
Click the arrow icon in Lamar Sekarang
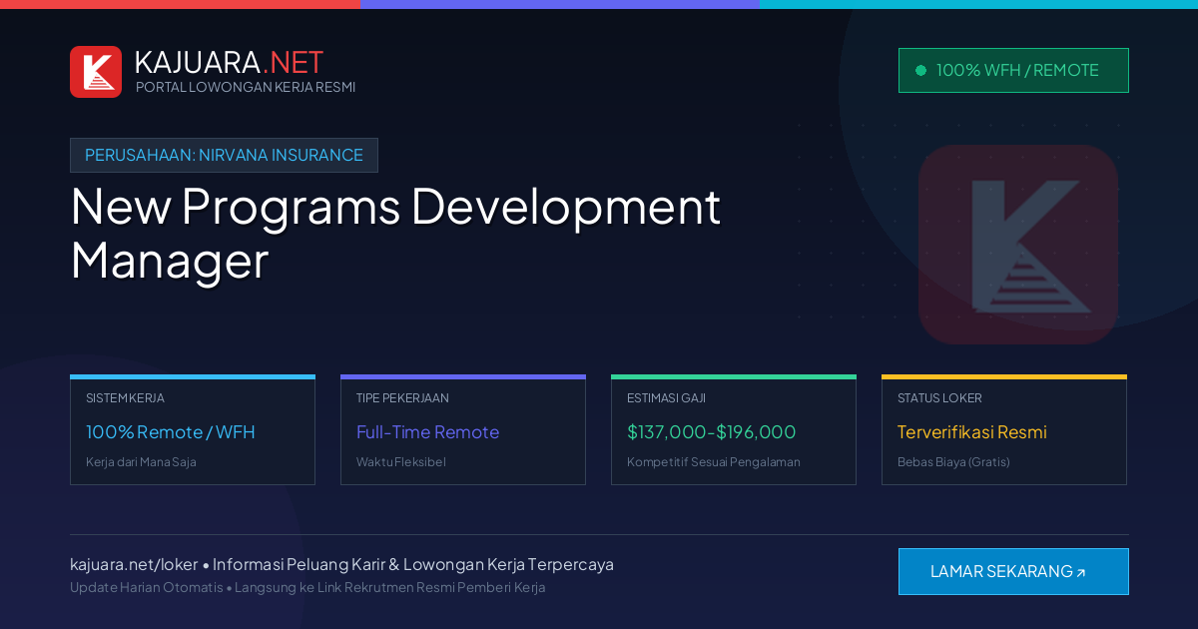click(x=1080, y=573)
